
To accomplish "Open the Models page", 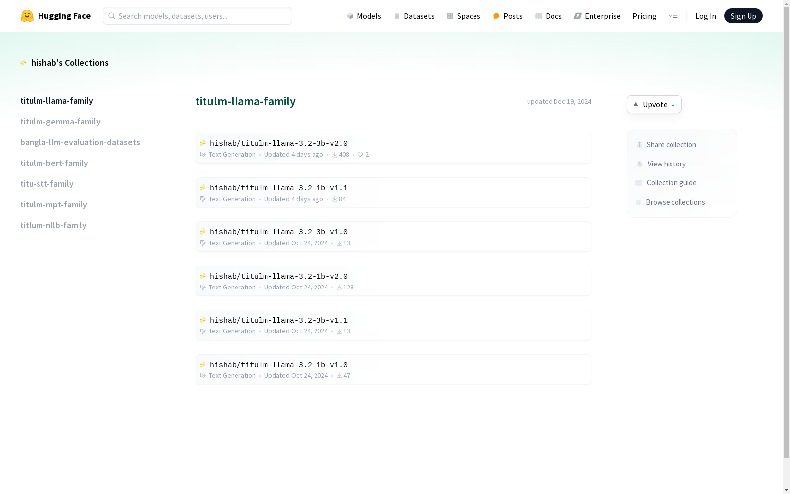I will 364,16.
